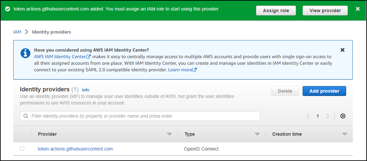Open table preferences gear icon
The height and width of the screenshot is (161, 367).
[343, 116]
